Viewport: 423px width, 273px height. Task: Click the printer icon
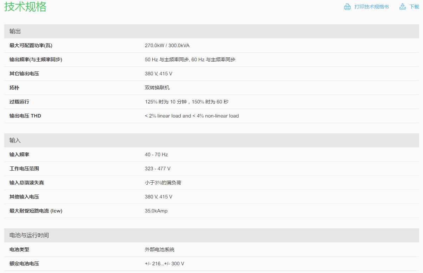(347, 7)
